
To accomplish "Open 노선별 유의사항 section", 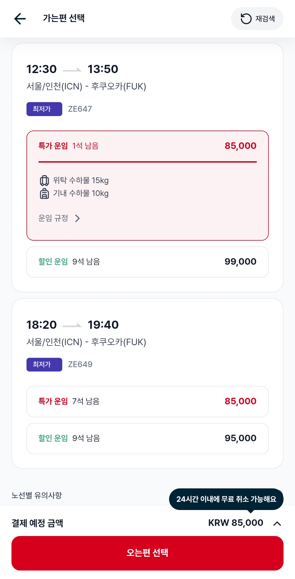I will [37, 495].
